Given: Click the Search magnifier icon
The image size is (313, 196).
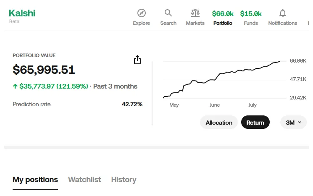Looking at the screenshot, I should pos(168,13).
